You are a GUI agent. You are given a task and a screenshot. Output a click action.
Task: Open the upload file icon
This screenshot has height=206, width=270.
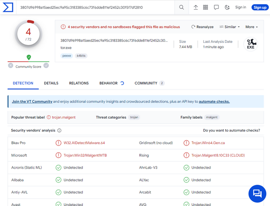[x=196, y=7]
